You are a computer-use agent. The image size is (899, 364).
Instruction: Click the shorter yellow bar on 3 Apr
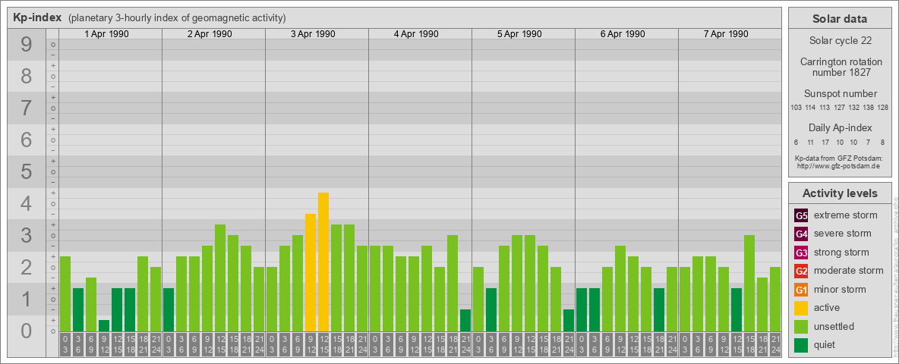311,272
